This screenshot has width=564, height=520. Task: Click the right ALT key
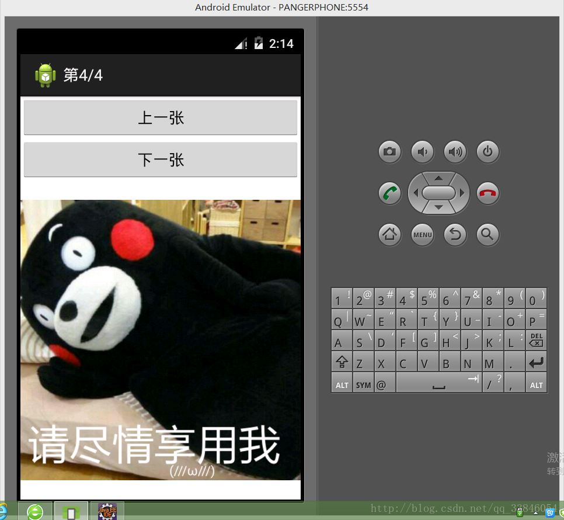[x=536, y=383]
